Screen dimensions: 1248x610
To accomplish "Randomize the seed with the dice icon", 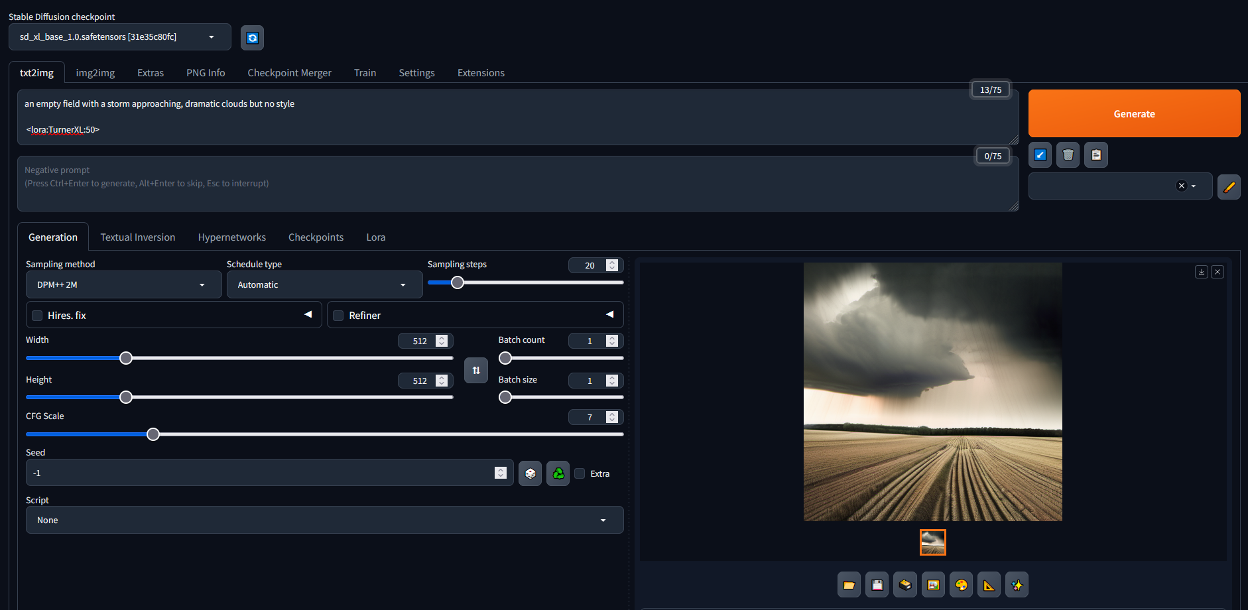I will point(530,473).
